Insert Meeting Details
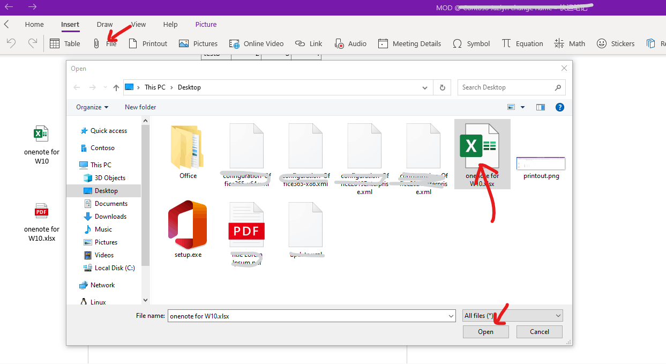 click(409, 43)
